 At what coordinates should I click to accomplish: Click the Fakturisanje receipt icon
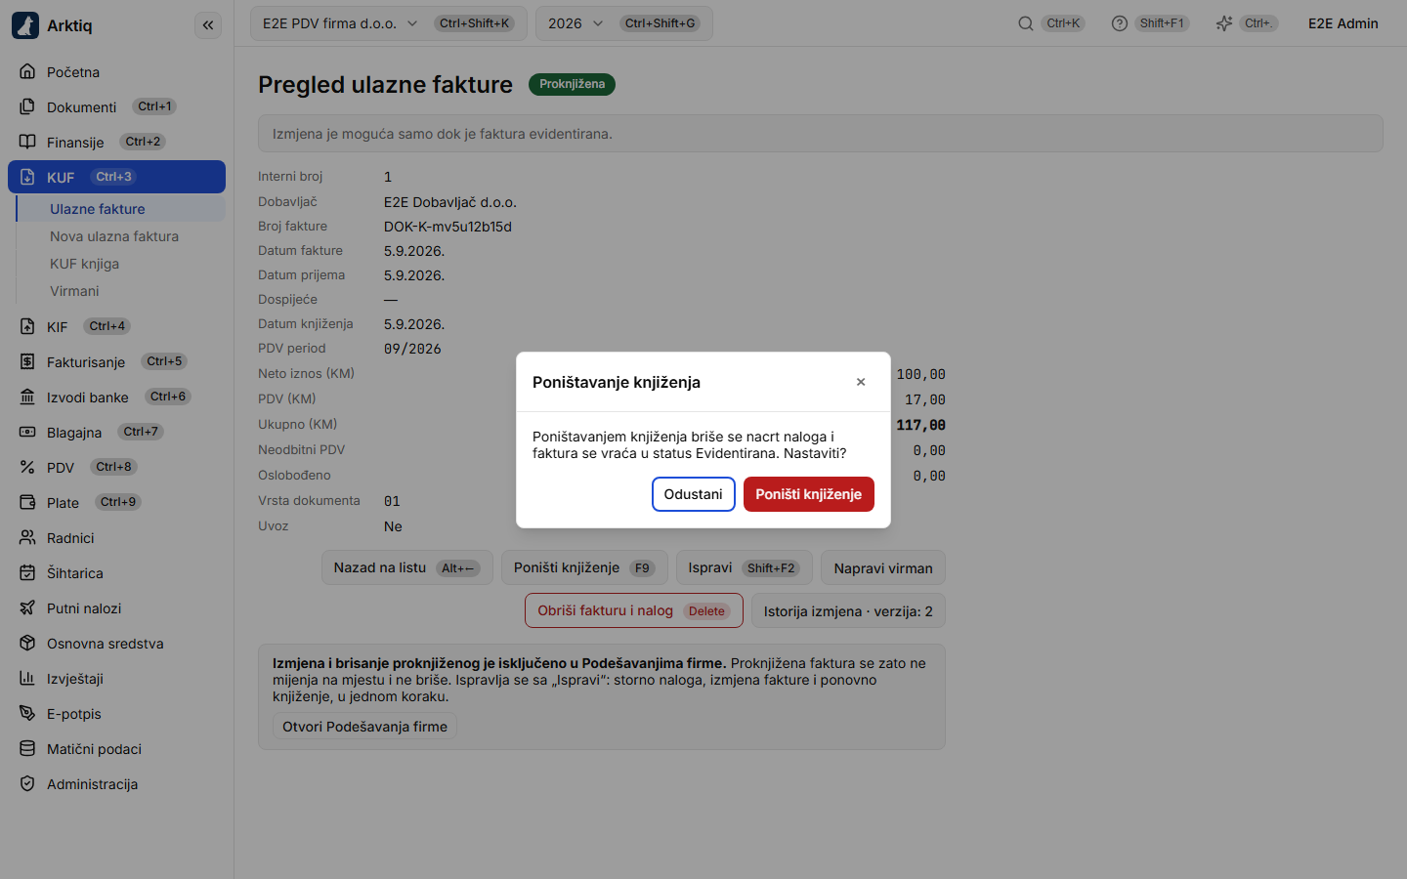27,362
